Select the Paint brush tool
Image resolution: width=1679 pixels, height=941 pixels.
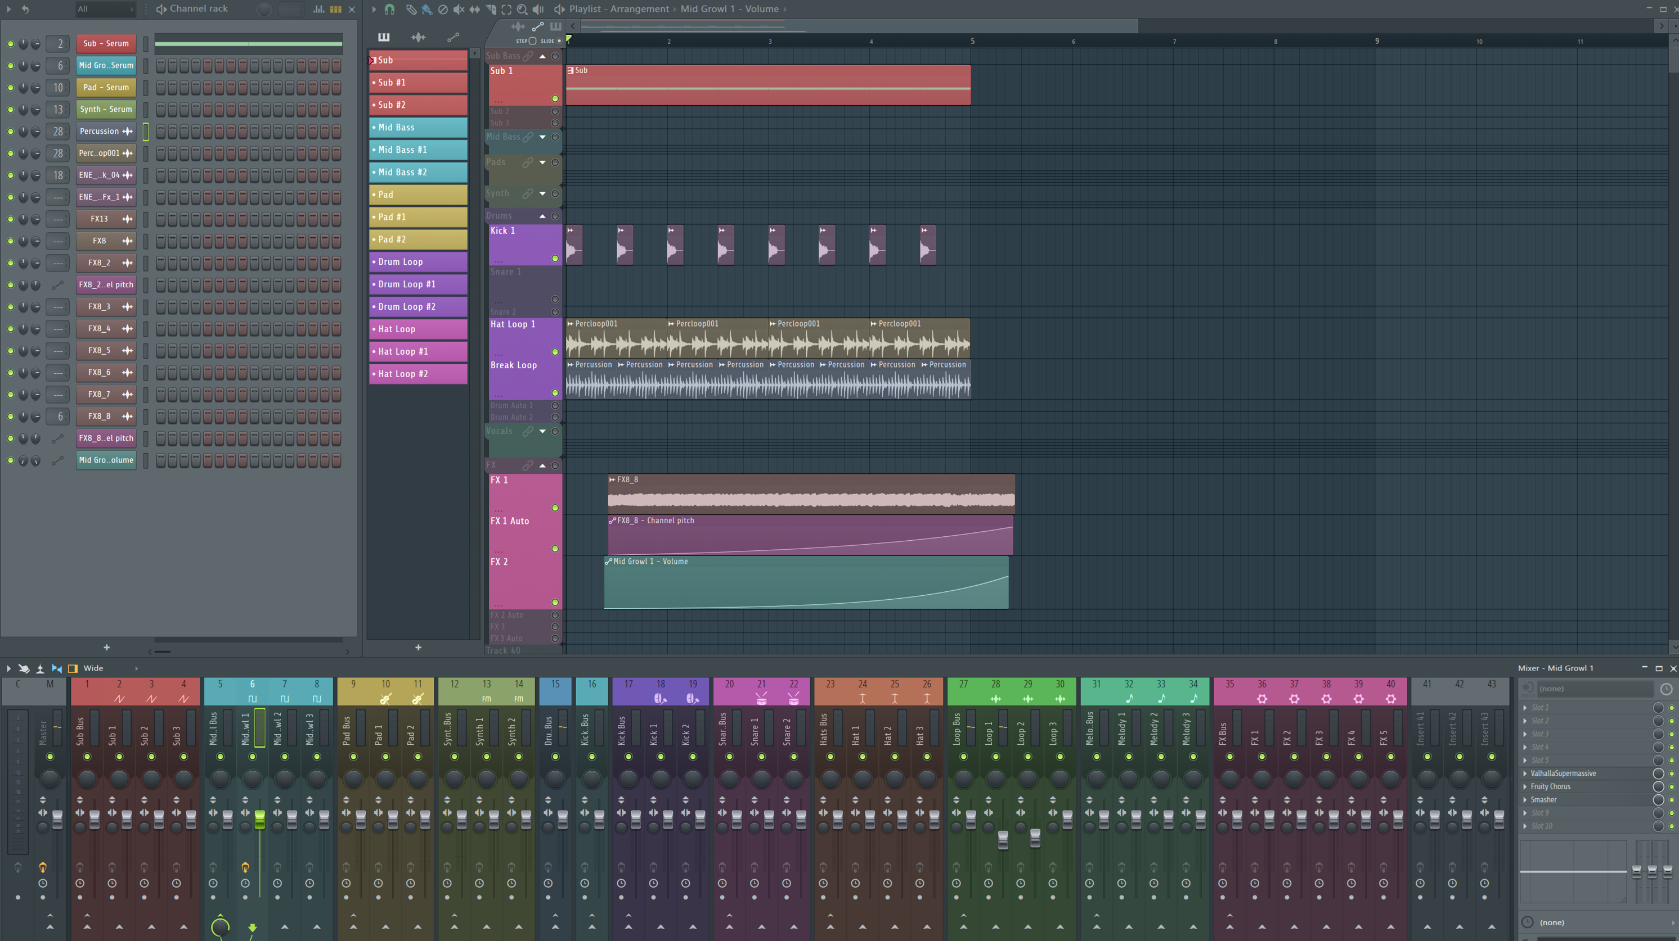point(427,9)
